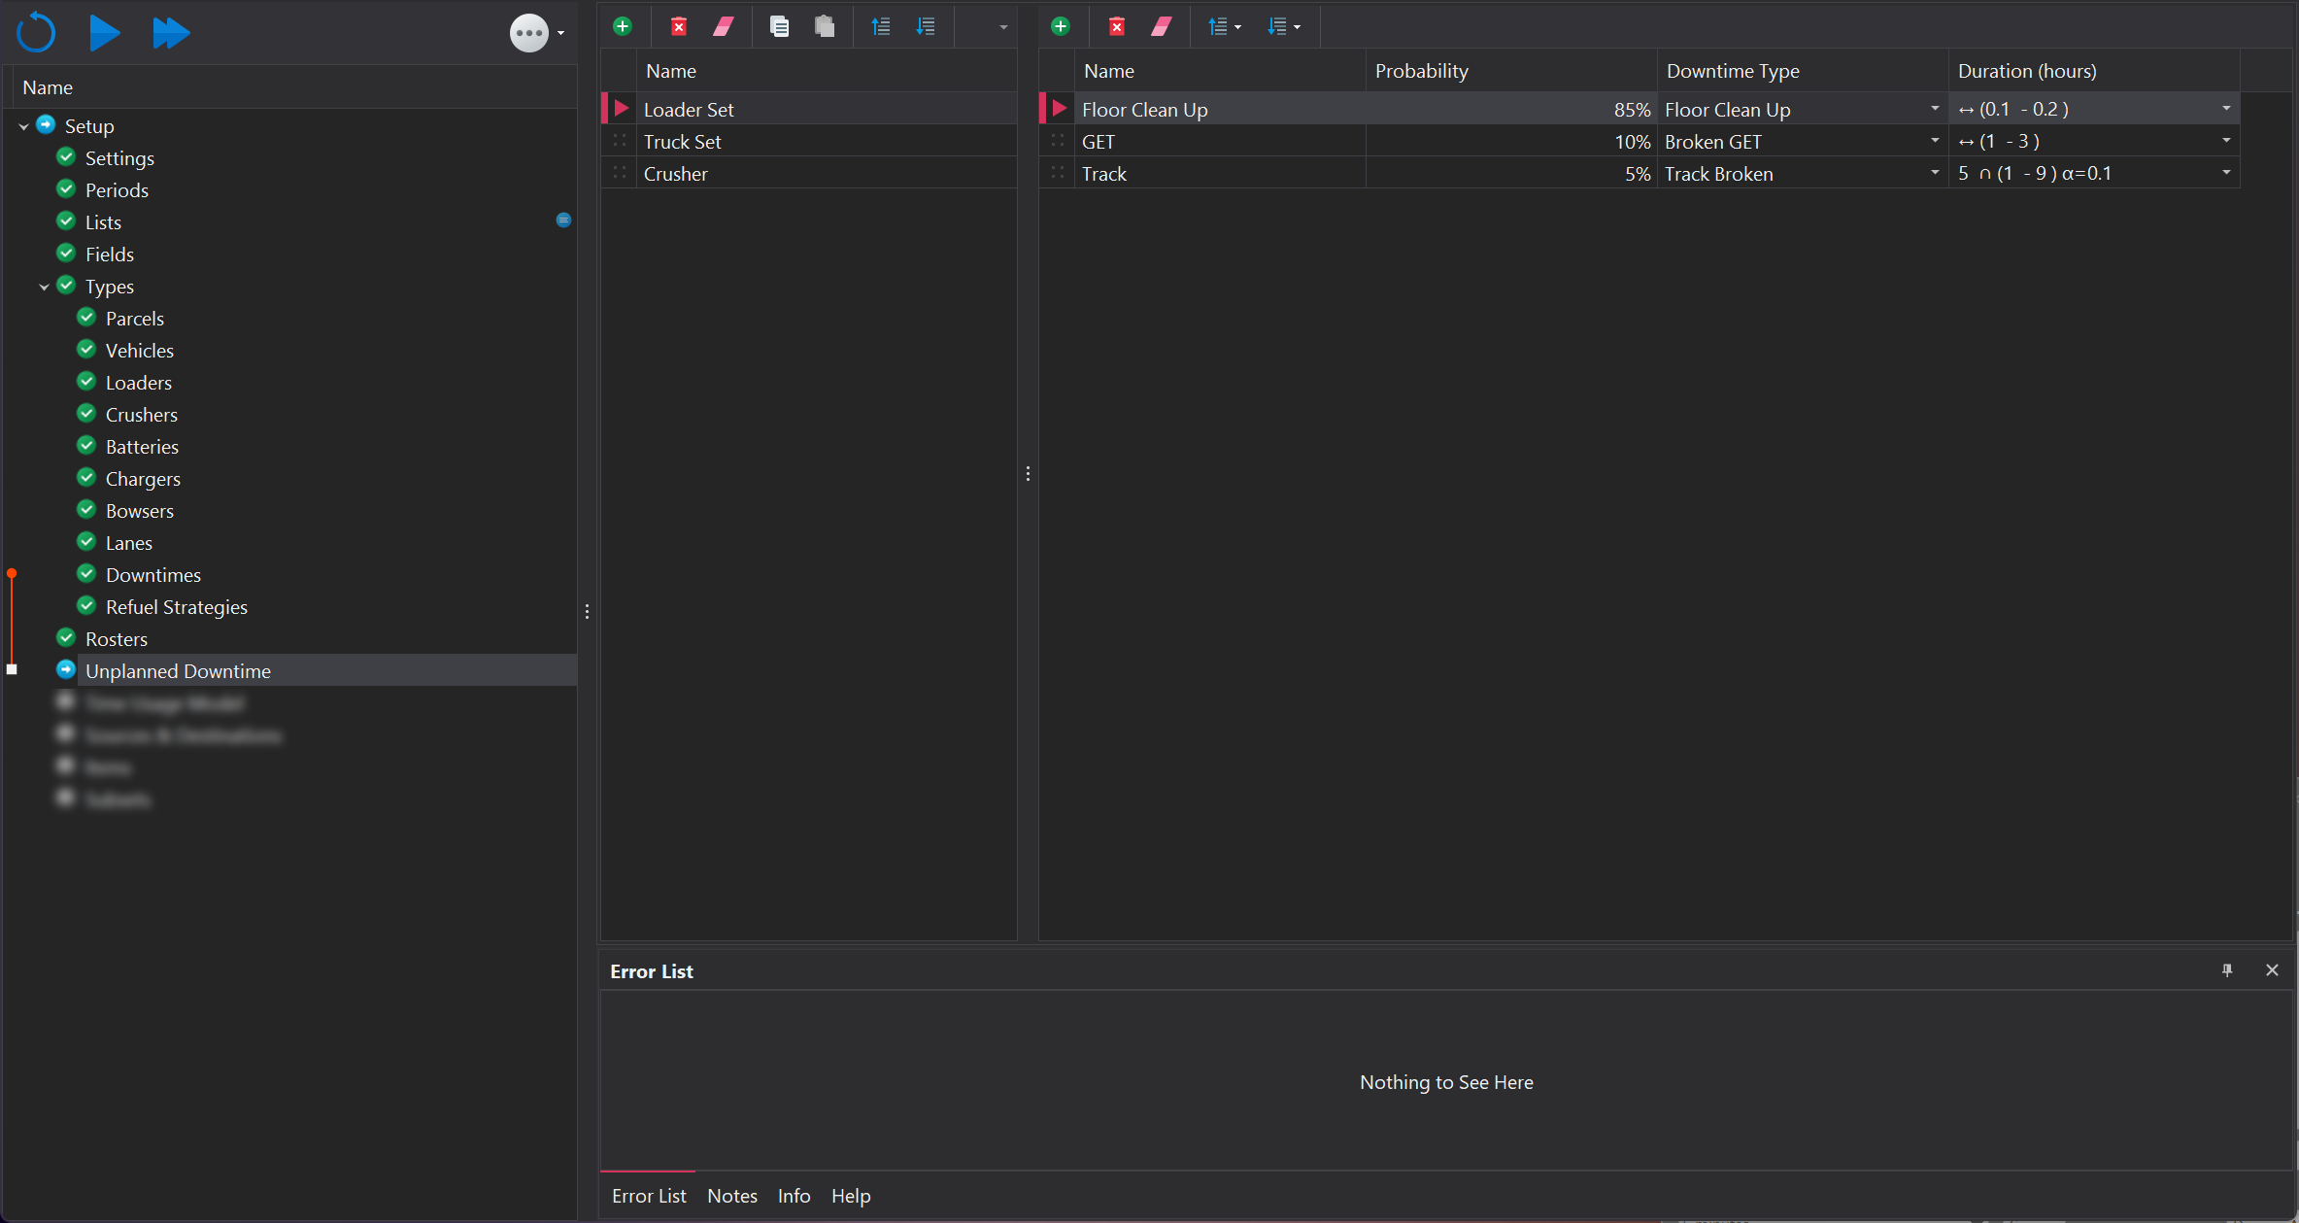
Task: Add new downtime event with green plus
Action: click(x=1061, y=26)
